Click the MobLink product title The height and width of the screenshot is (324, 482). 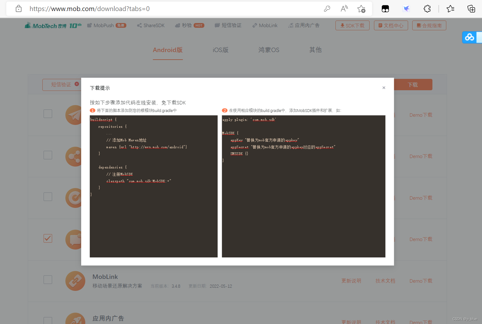105,277
